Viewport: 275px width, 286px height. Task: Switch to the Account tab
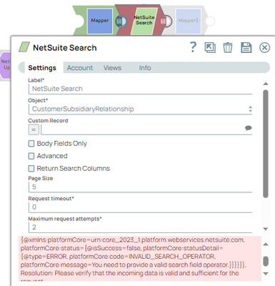click(80, 68)
